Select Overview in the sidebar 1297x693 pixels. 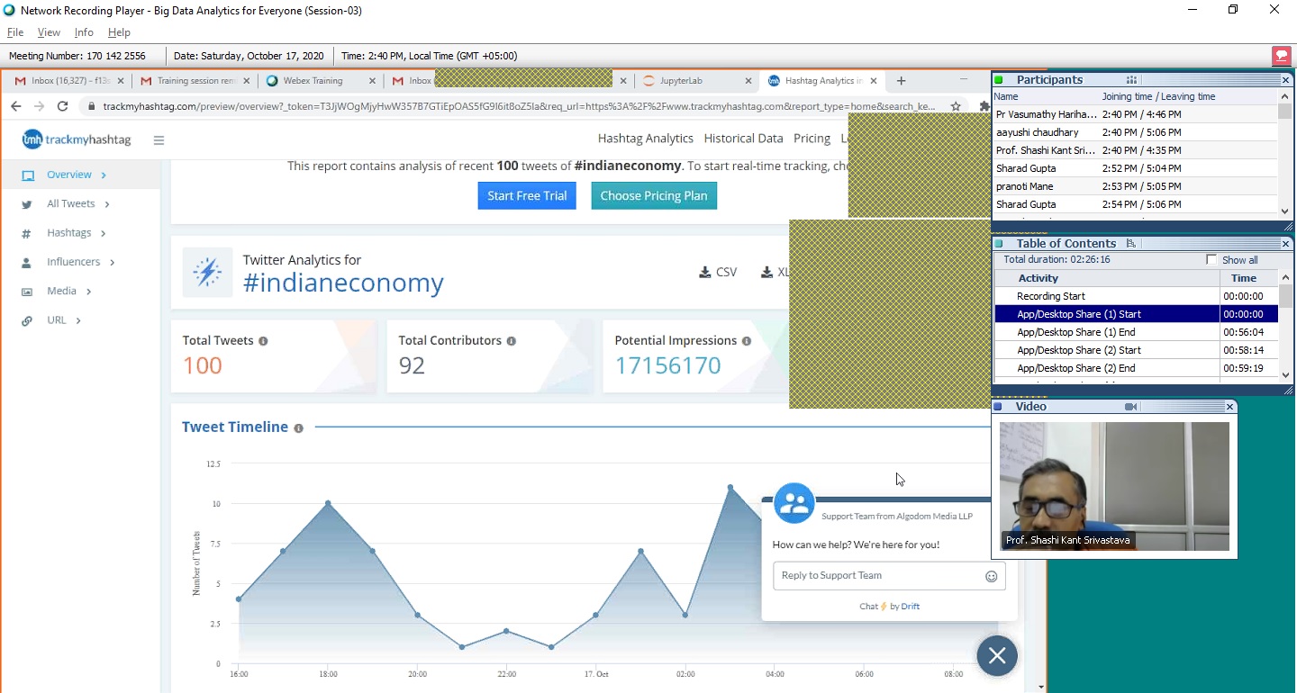[69, 175]
